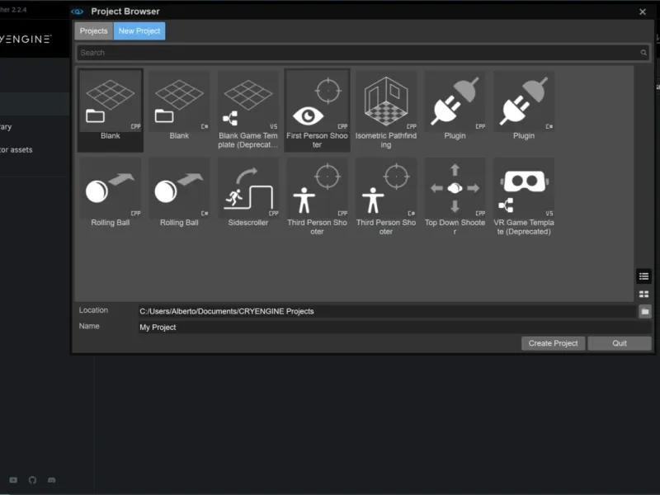Screen dimensions: 660x495
Task: Click the project Name field
Action: coord(395,327)
